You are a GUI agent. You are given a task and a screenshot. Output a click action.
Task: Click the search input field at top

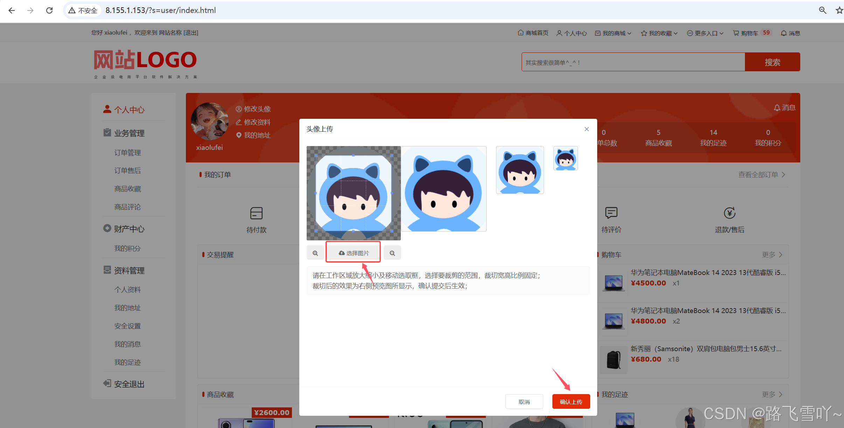633,62
